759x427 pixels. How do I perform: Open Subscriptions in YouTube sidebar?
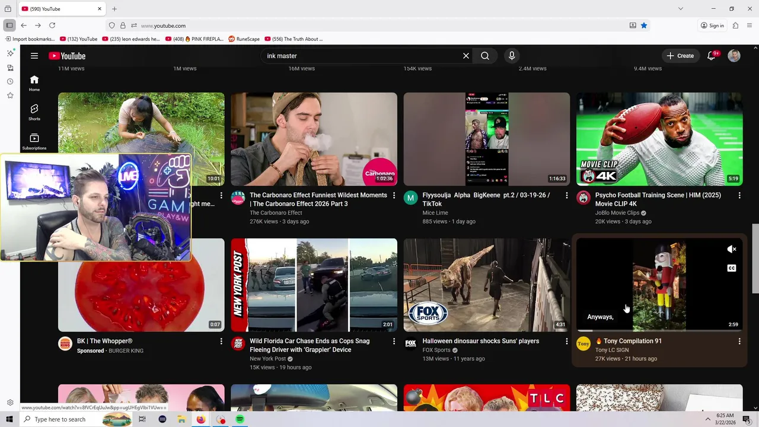[34, 141]
